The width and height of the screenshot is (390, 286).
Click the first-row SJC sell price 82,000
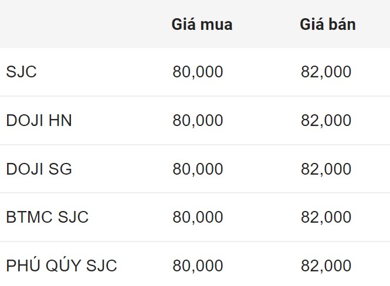(x=326, y=72)
